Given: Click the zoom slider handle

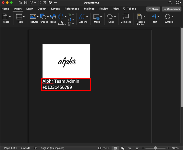Looking at the screenshot, I should (x=155, y=148).
